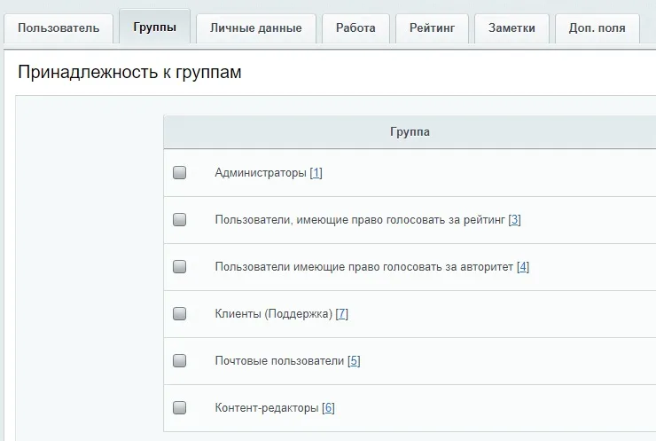Open the Личные данные tab
The height and width of the screenshot is (441, 656).
(256, 28)
